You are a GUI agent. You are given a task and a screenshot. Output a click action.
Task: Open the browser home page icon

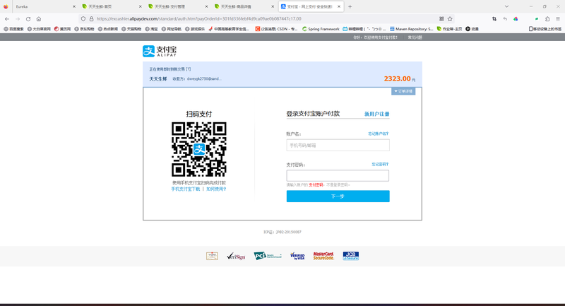point(39,19)
